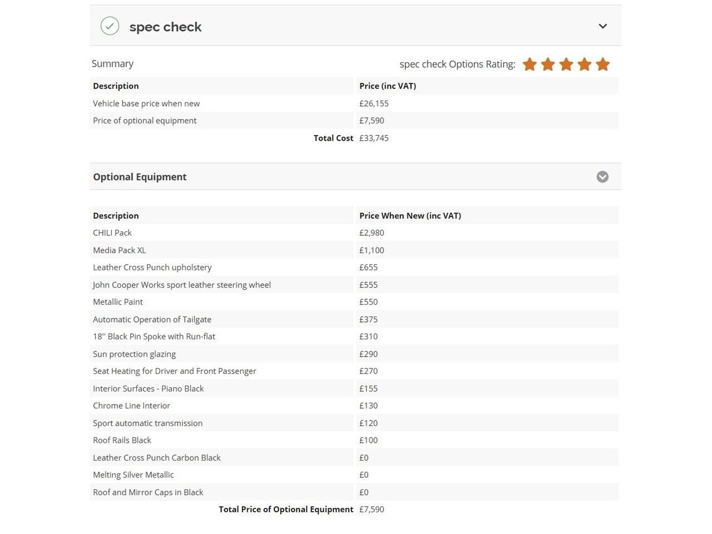
Task: Click the third orange rating star
Action: 566,65
